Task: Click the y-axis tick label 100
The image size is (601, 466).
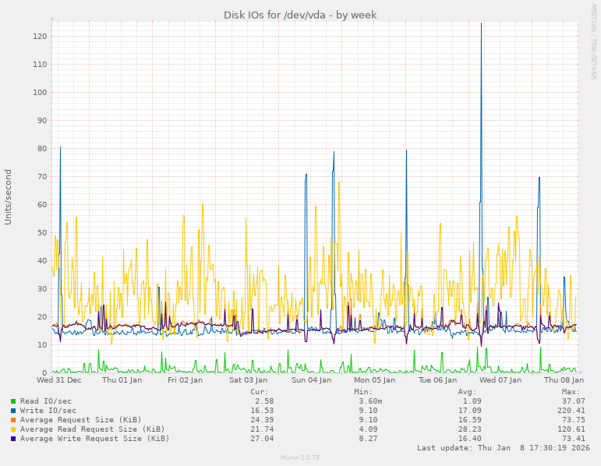Action: [x=40, y=93]
